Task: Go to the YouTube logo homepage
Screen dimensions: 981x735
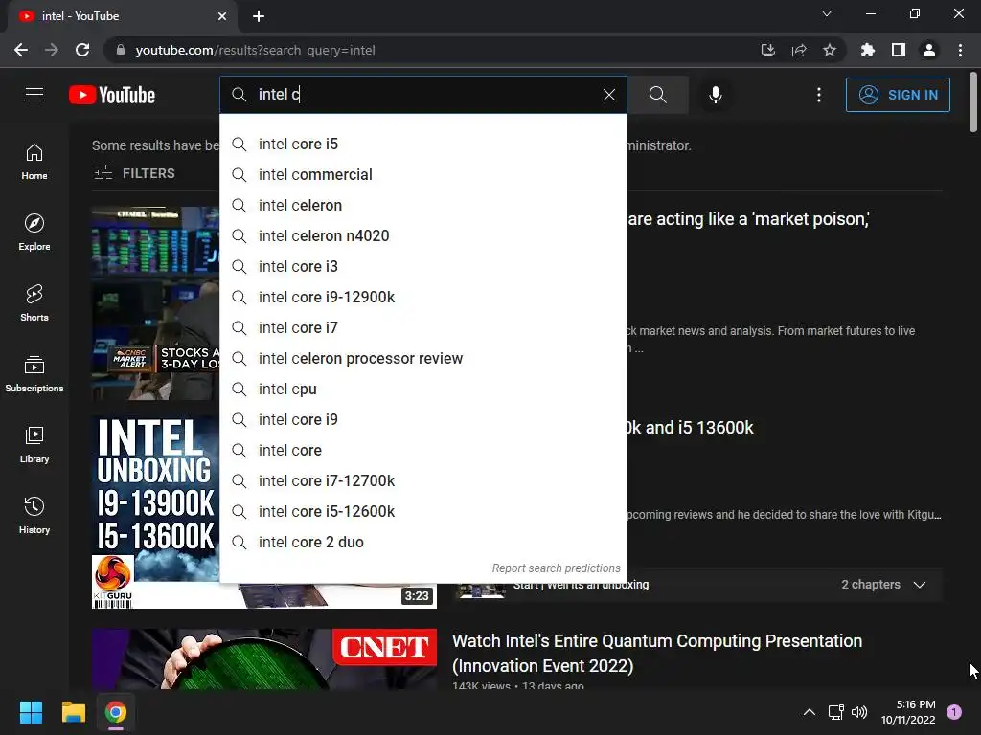Action: [112, 95]
